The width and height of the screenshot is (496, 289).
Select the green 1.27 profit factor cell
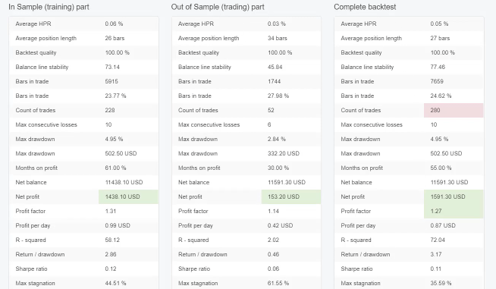tap(454, 211)
